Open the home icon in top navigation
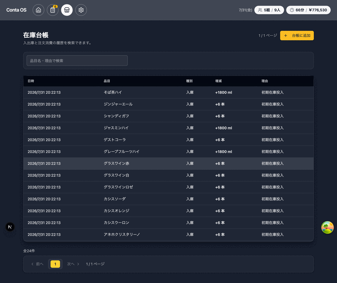Screen dimensions: 337x283 38,10
